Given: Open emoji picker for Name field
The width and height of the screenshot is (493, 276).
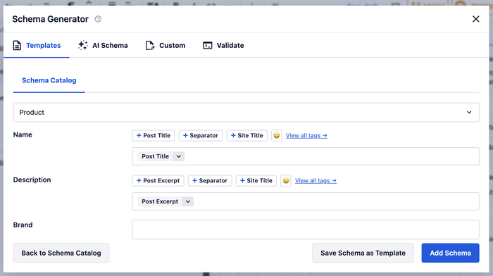Looking at the screenshot, I should coord(276,135).
